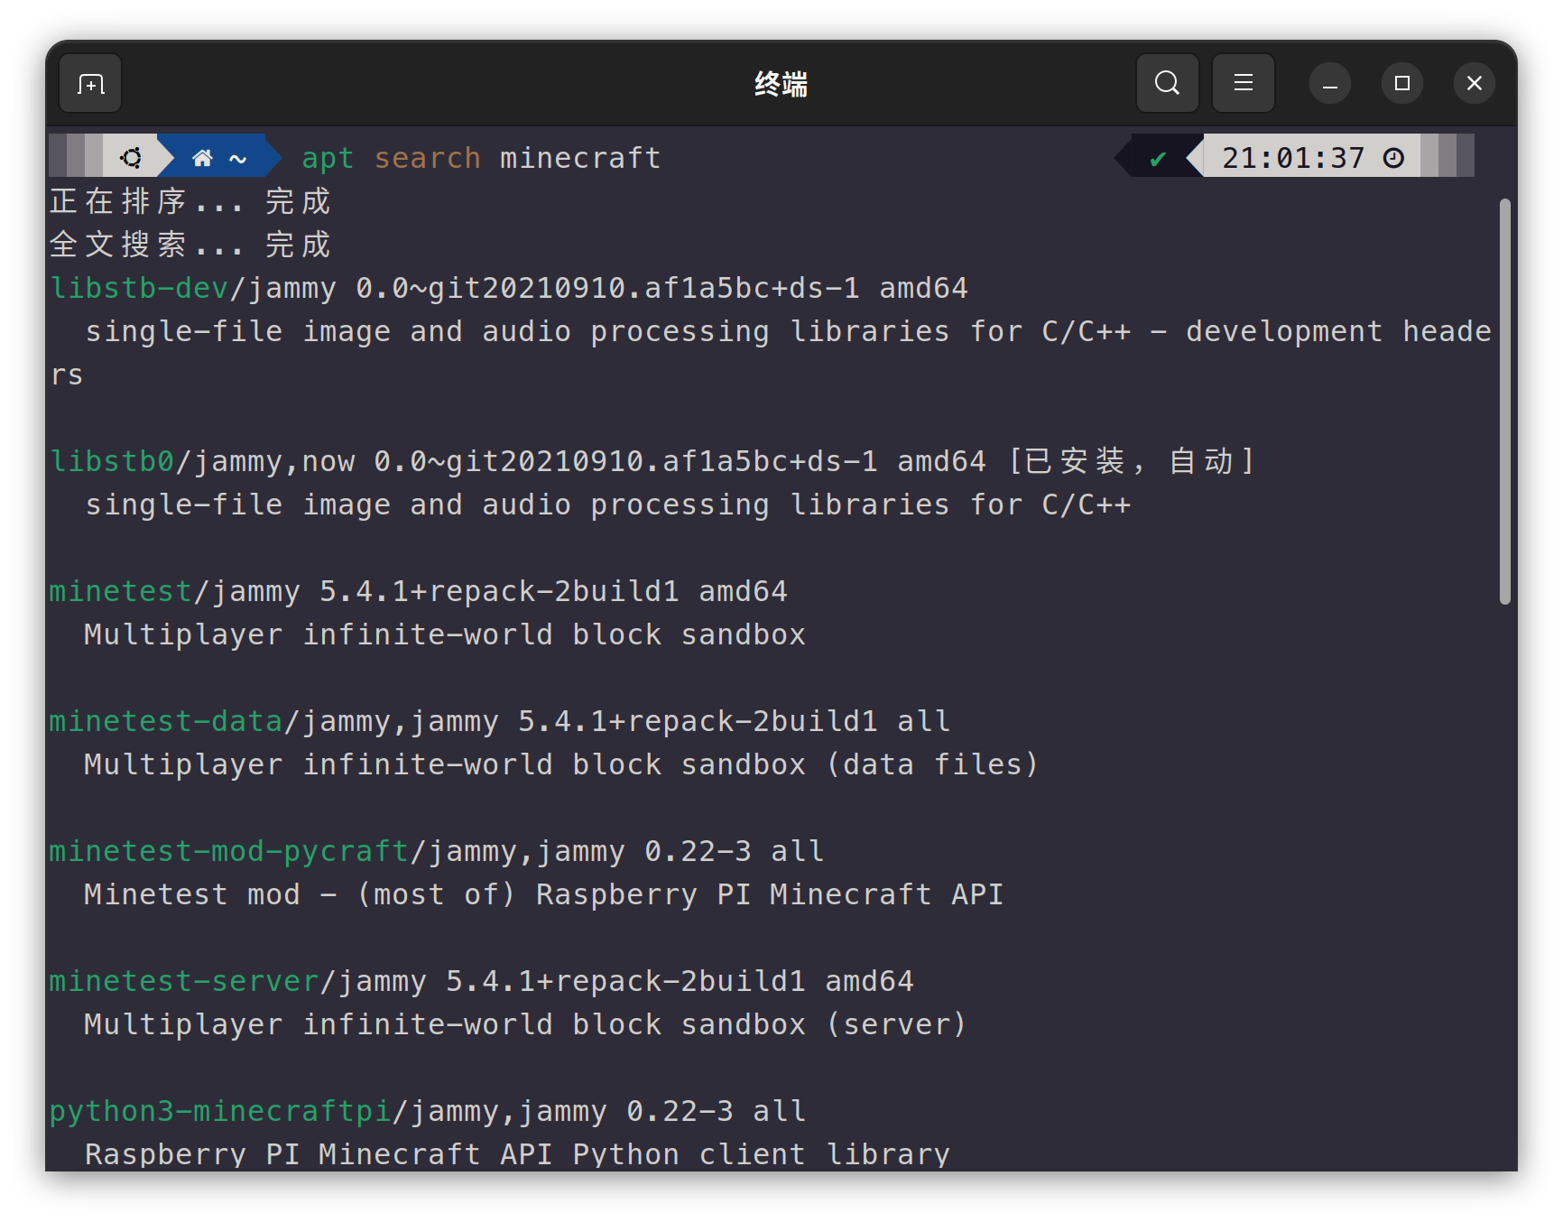The height and width of the screenshot is (1222, 1563).
Task: Open a new terminal tab
Action: click(90, 84)
